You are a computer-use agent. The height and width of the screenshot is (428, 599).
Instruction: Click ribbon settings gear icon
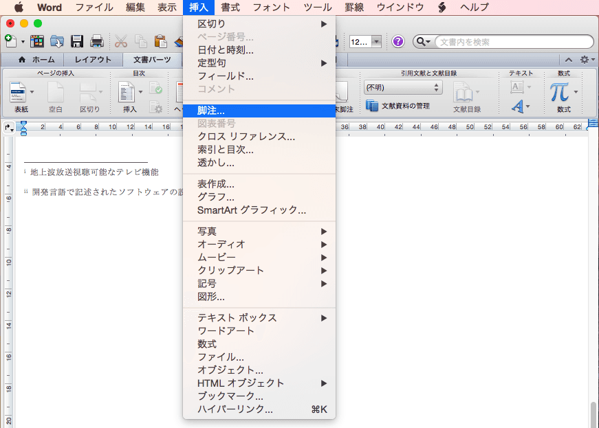click(584, 60)
